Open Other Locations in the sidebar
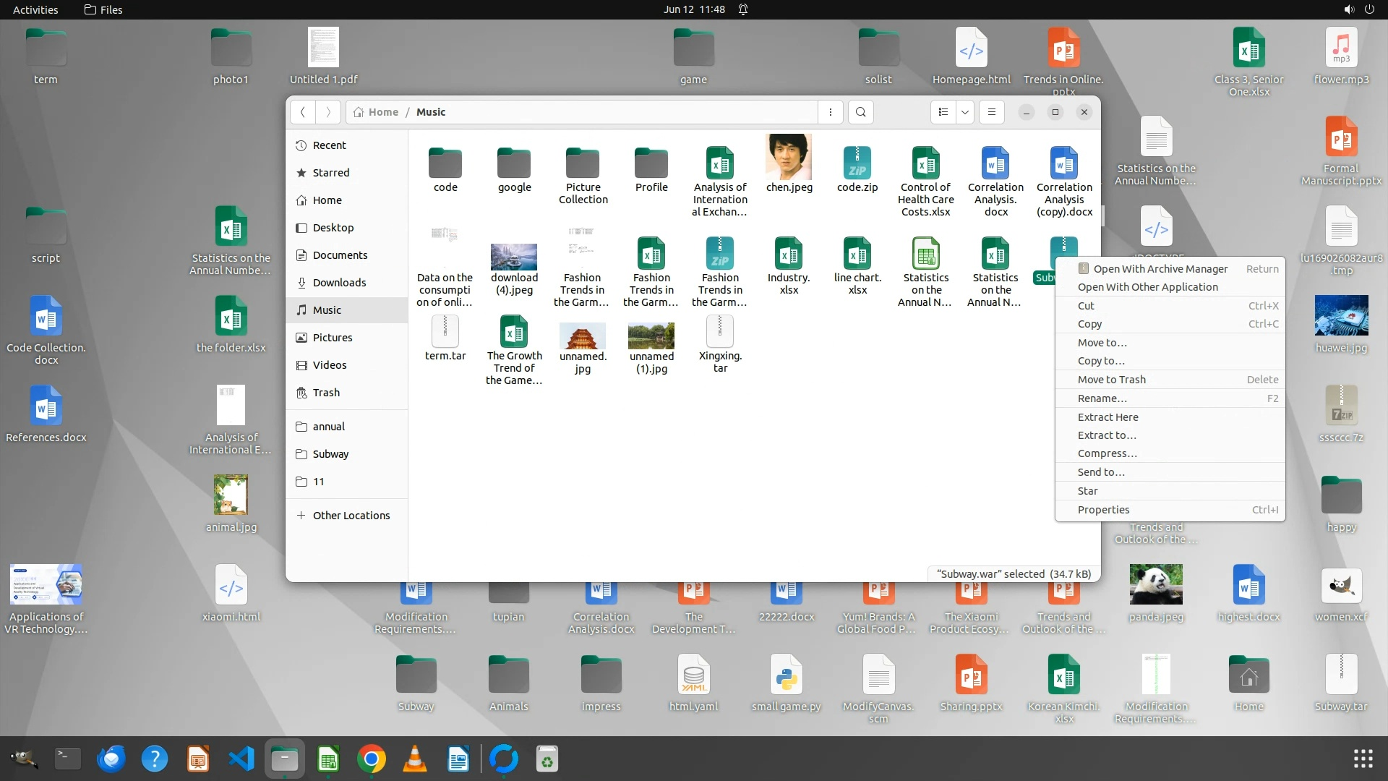 click(x=351, y=516)
